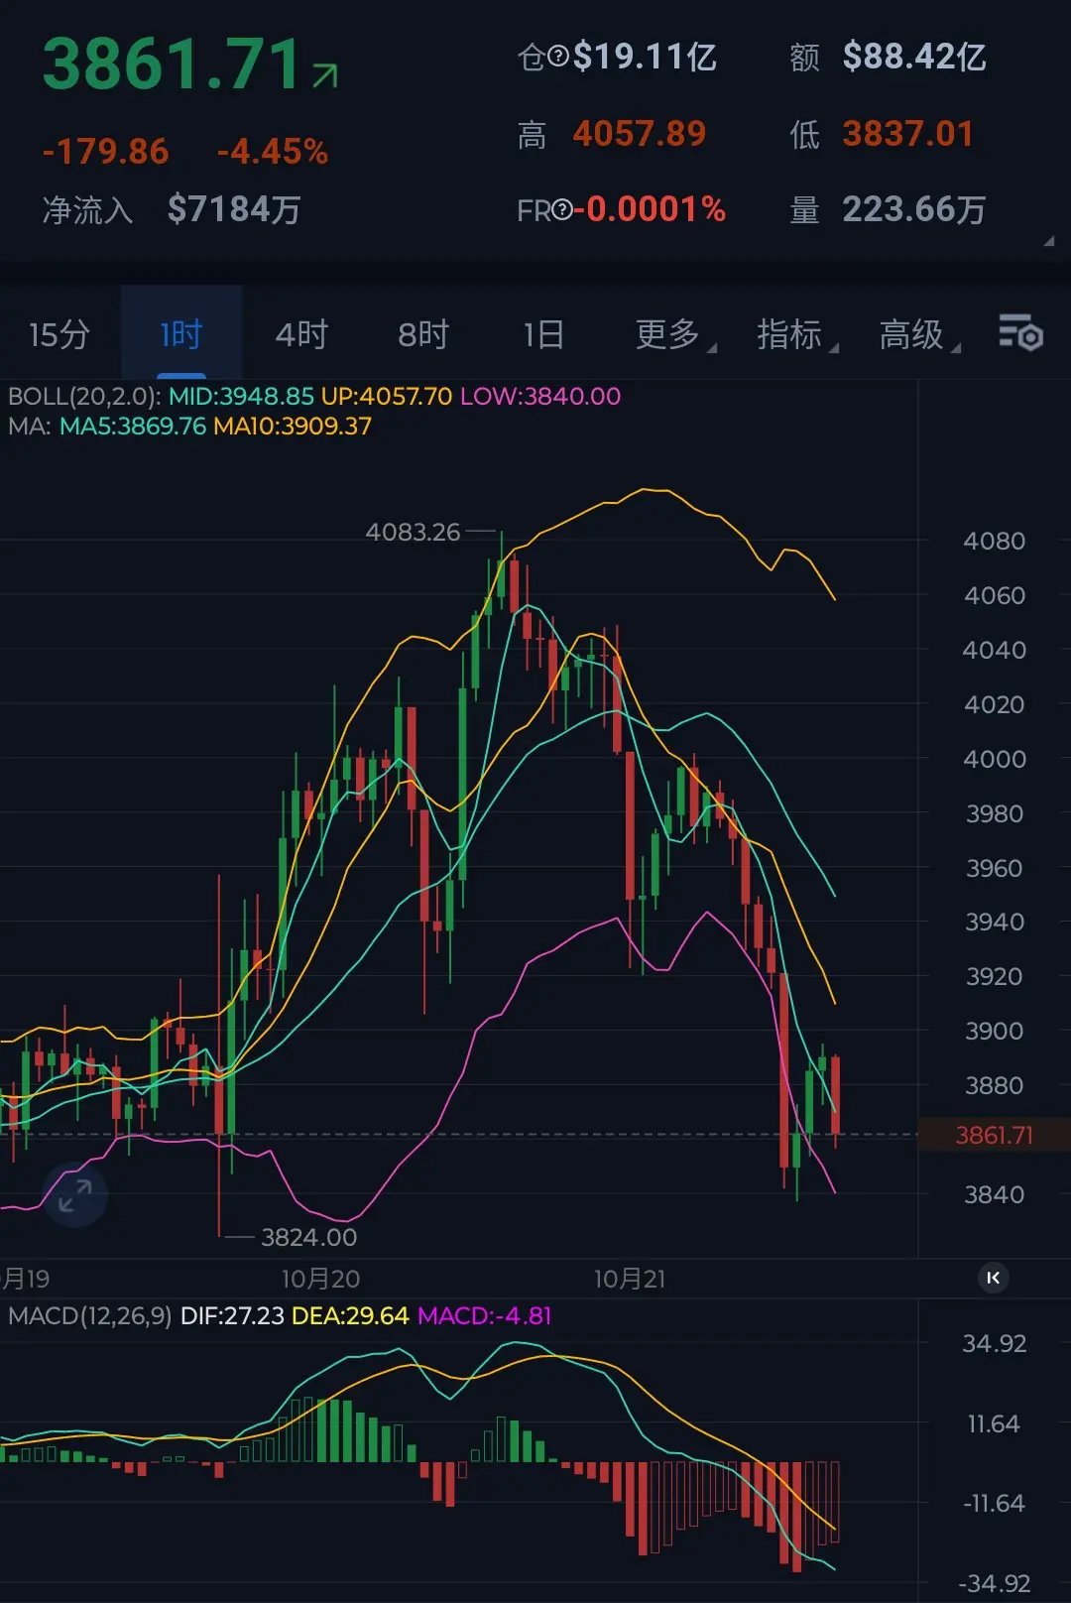This screenshot has height=1603, width=1071.
Task: Tap the volume value 223.66万
Action: pos(914,209)
